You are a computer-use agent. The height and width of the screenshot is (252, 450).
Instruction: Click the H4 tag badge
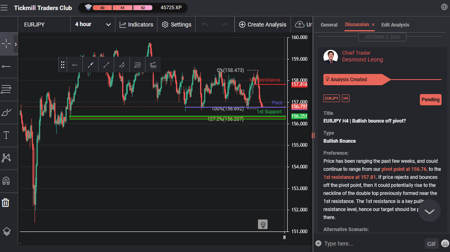[x=346, y=98]
